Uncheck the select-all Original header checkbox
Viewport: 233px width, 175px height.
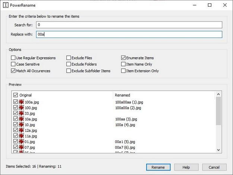point(15,95)
